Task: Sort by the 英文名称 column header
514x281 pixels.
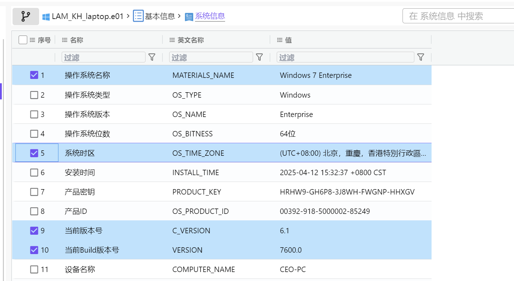Action: click(191, 40)
